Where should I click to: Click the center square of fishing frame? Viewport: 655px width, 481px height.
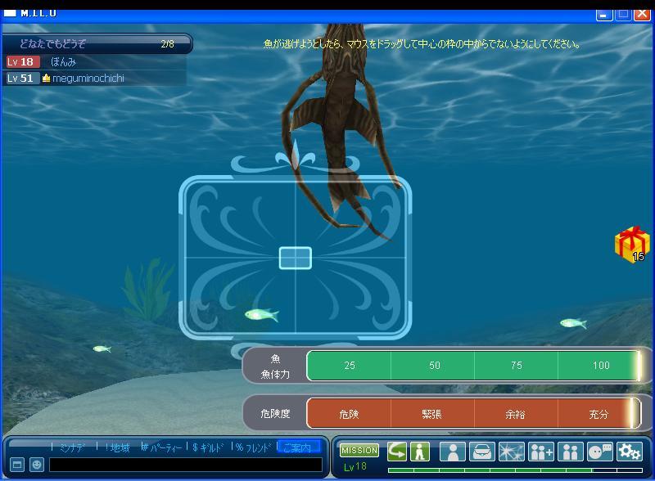295,258
